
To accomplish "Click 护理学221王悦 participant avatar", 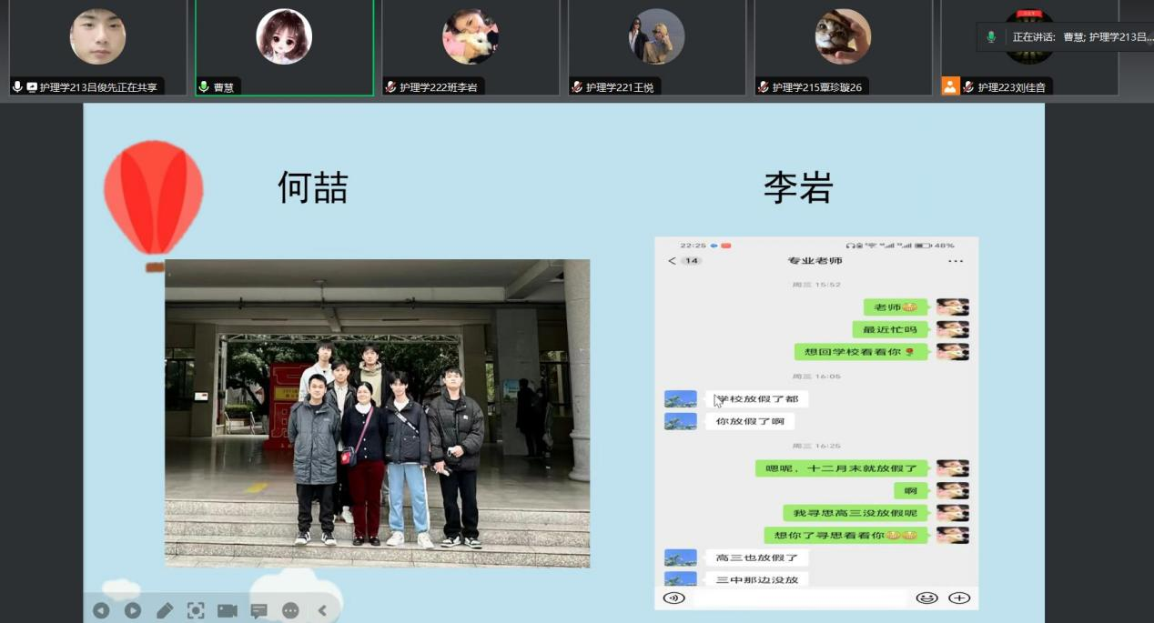I will [x=656, y=36].
